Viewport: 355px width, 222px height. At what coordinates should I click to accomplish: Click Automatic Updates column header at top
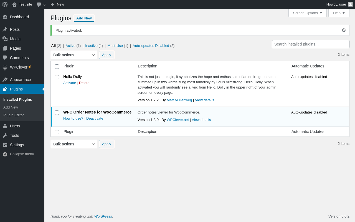coord(308,66)
